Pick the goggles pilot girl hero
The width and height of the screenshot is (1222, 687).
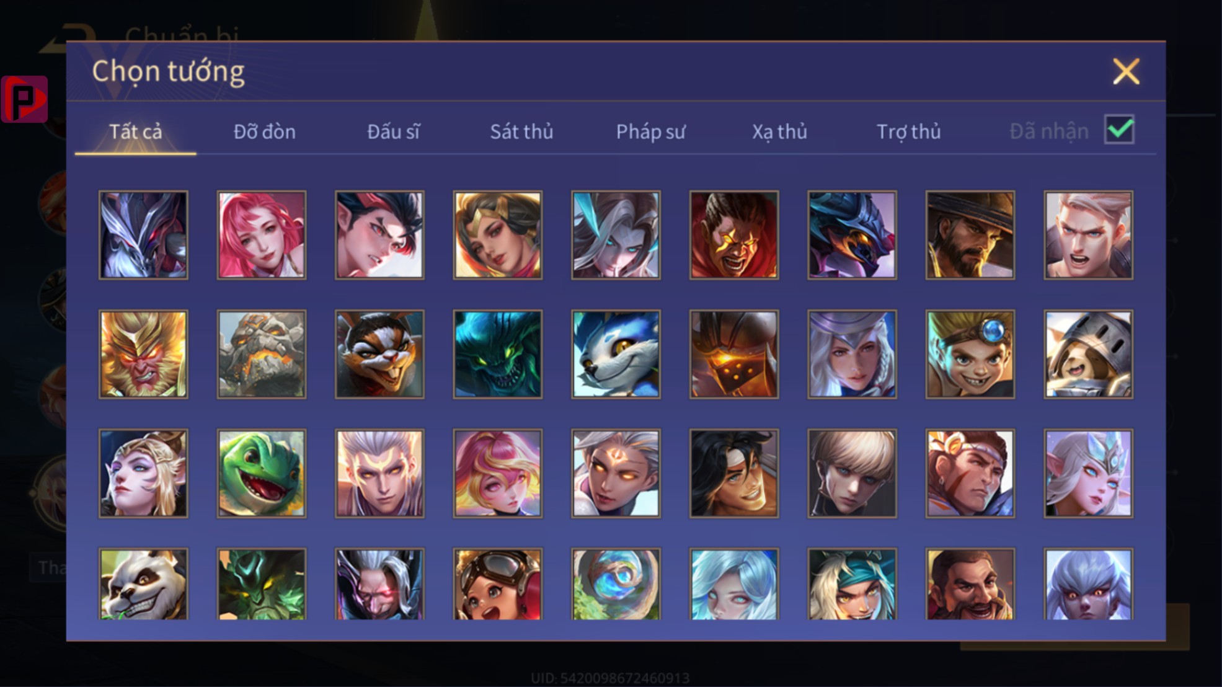point(498,583)
